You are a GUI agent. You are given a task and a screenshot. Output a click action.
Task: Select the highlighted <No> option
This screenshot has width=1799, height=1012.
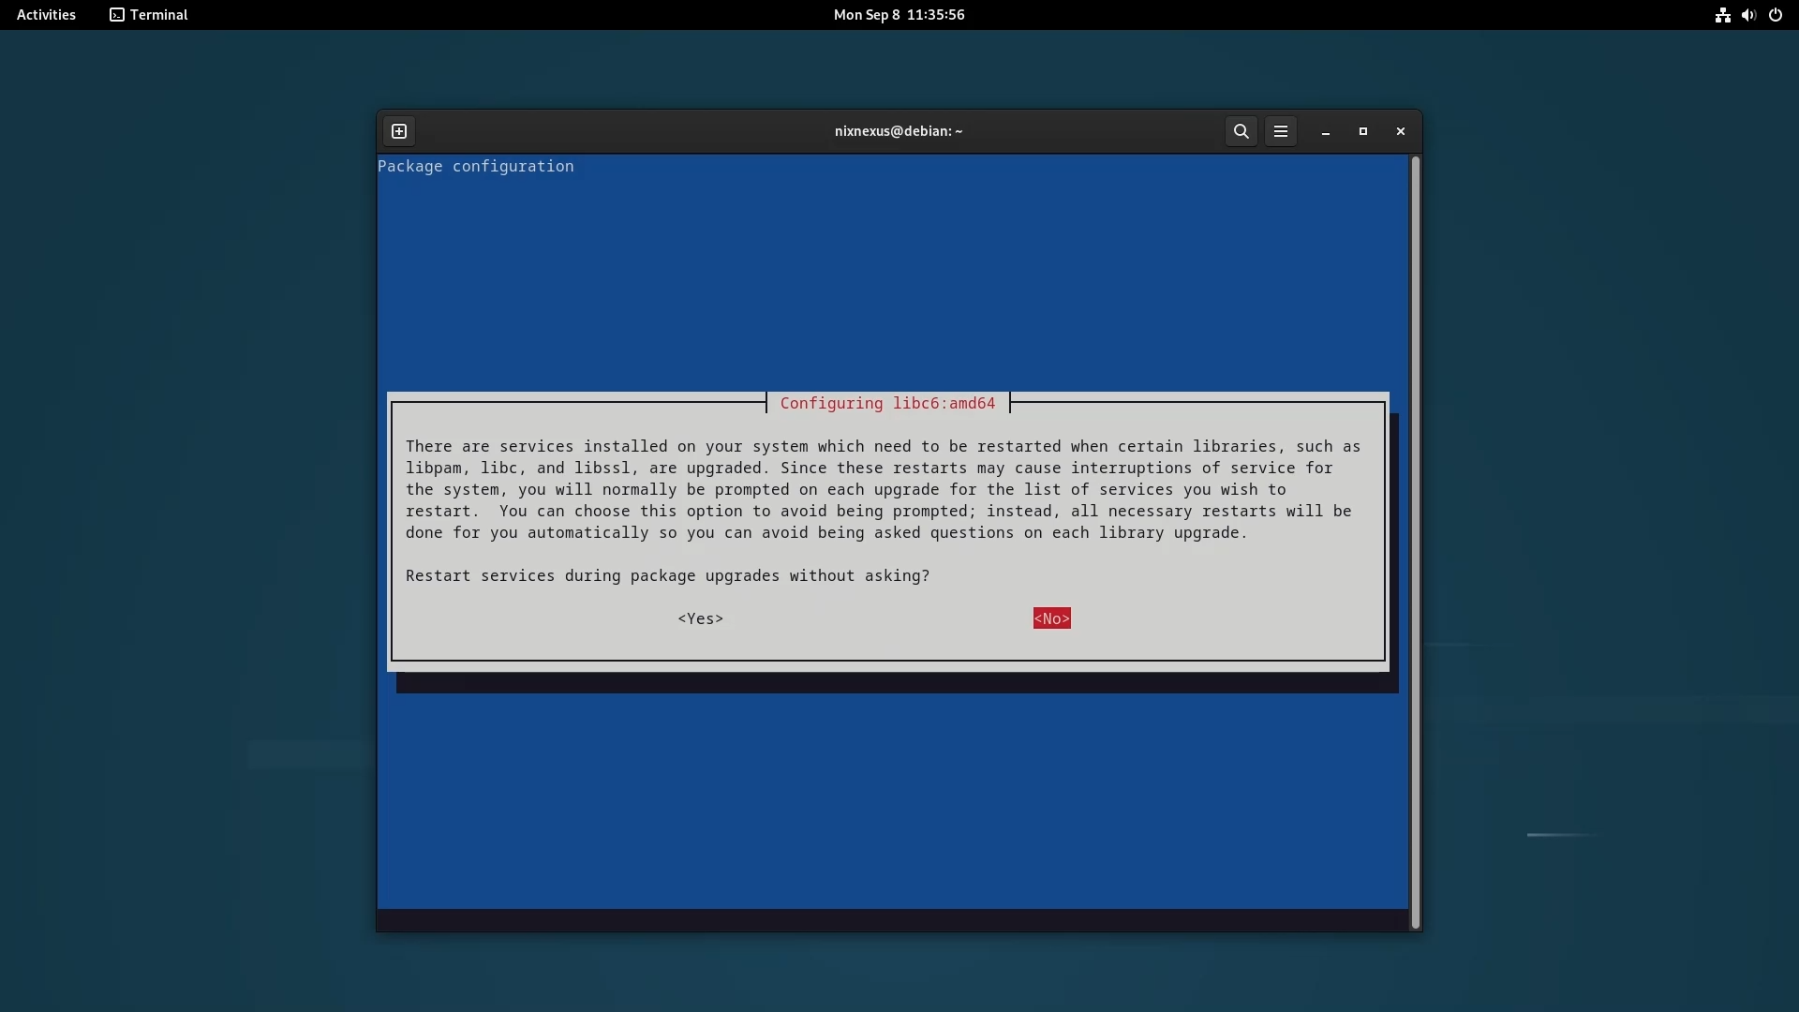pyautogui.click(x=1051, y=618)
